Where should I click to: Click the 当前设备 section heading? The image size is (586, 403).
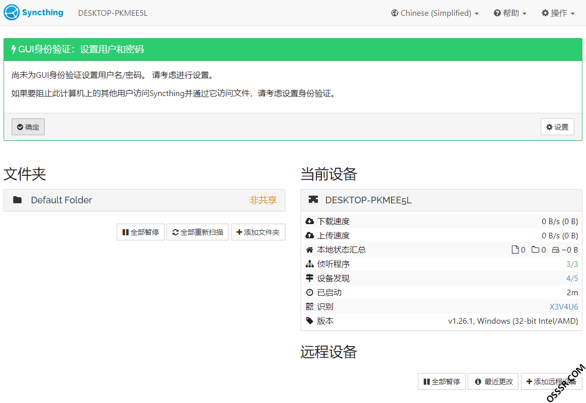coord(329,174)
